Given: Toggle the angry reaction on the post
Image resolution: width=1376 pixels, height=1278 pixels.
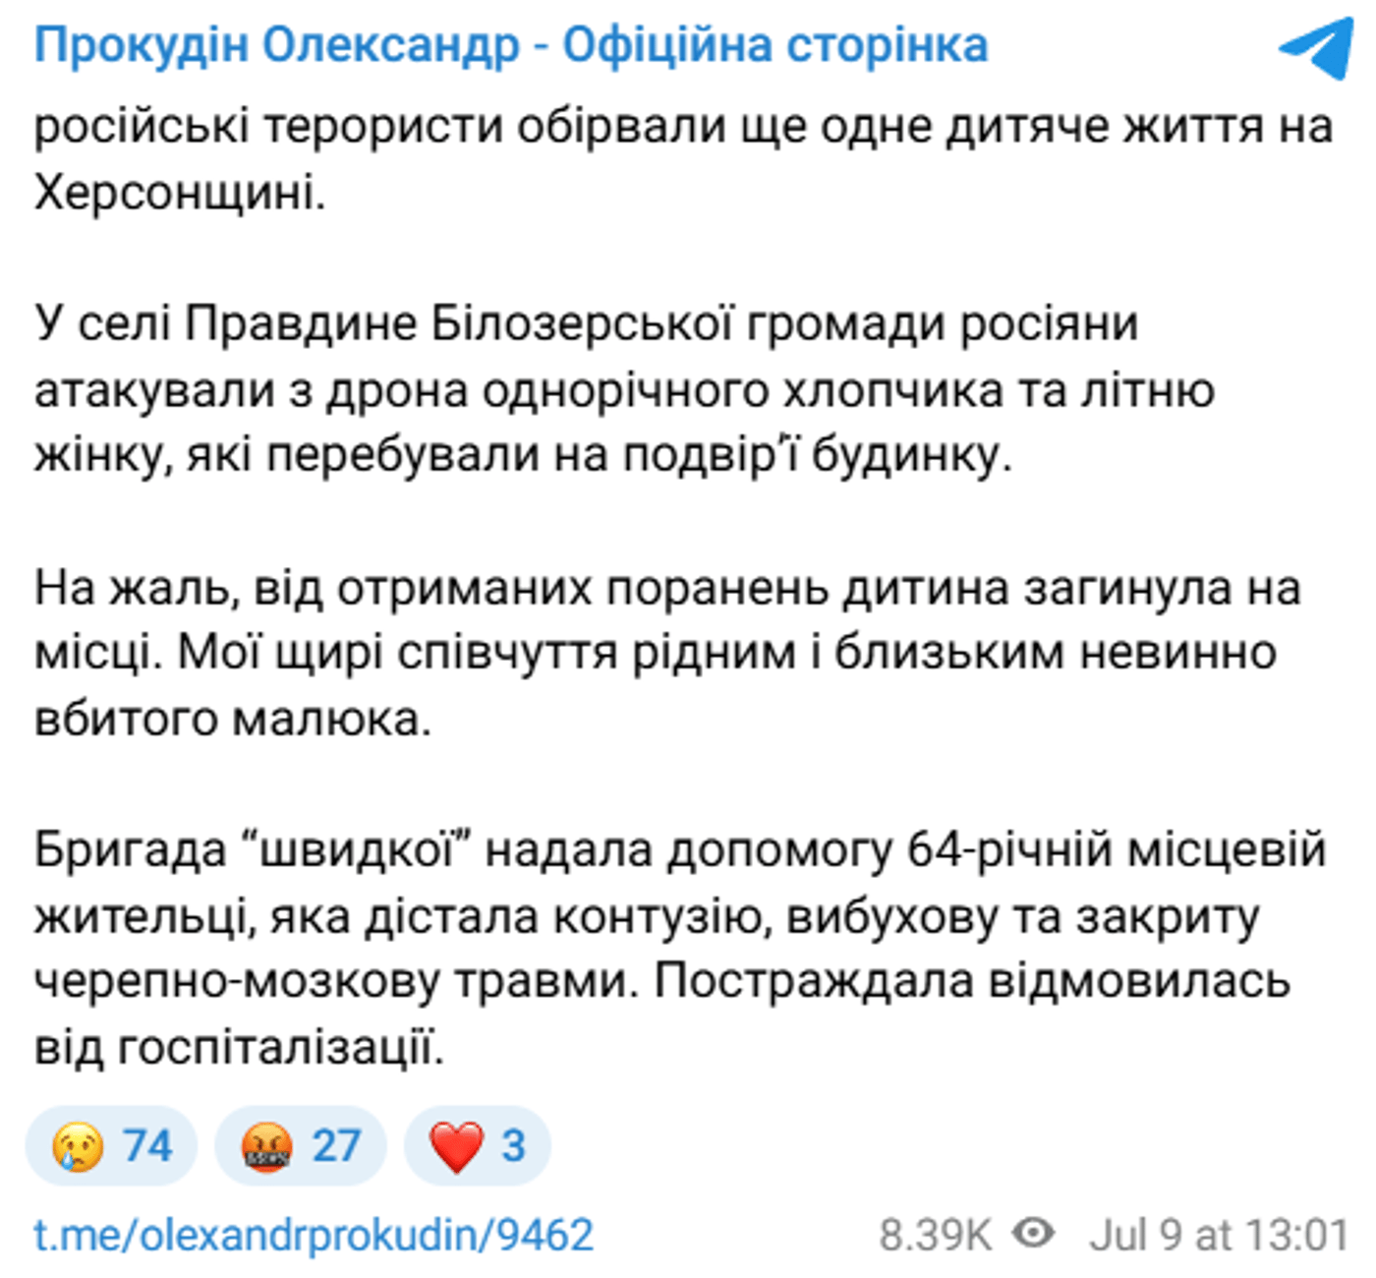Looking at the screenshot, I should tap(300, 1143).
